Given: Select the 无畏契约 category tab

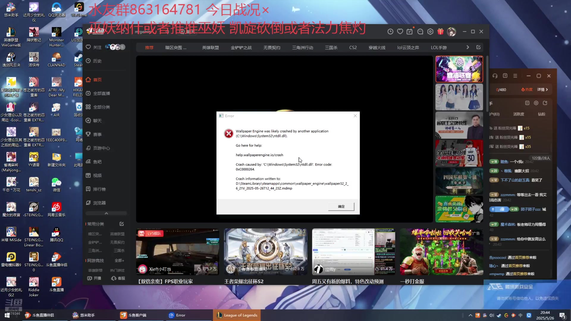Looking at the screenshot, I should (x=272, y=48).
